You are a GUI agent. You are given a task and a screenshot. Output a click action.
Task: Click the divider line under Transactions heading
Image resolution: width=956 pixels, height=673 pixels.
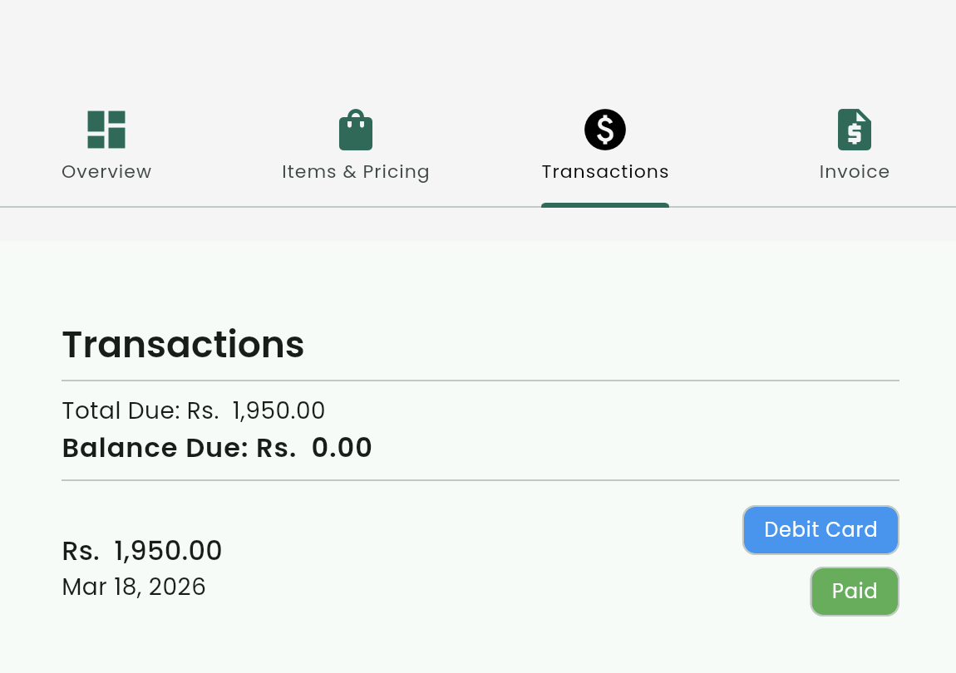pyautogui.click(x=480, y=381)
